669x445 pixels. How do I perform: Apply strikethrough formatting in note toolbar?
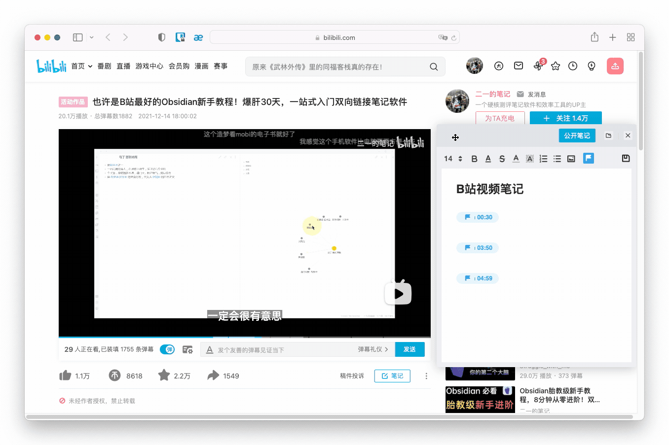502,159
